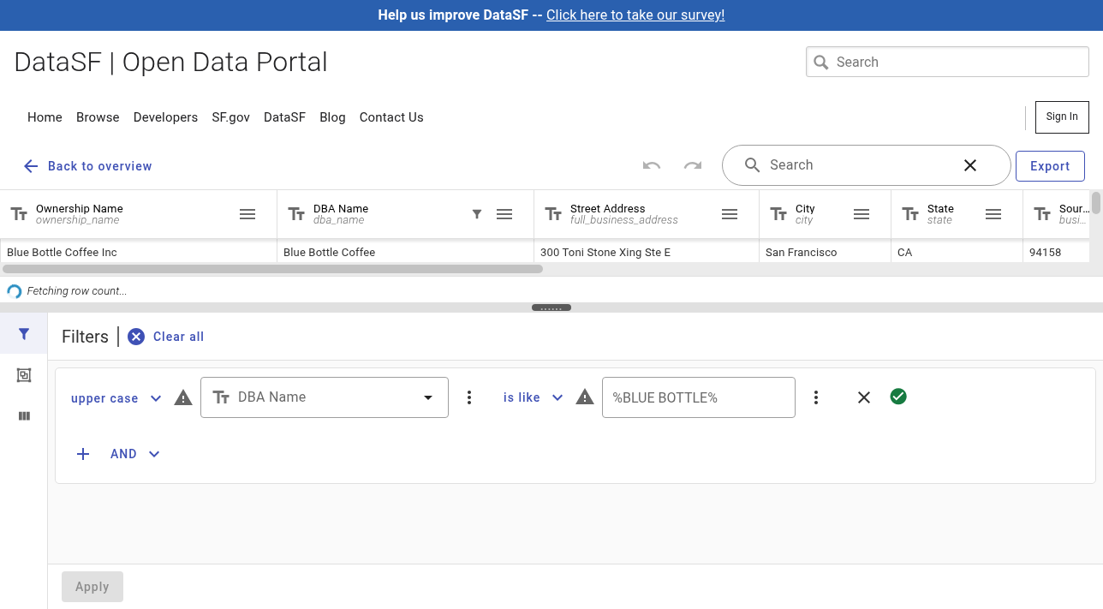
Task: Click the vertical table scrollbar thumb
Action: pos(1096,203)
